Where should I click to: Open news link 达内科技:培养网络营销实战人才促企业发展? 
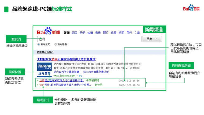pyautogui.click(x=66, y=85)
